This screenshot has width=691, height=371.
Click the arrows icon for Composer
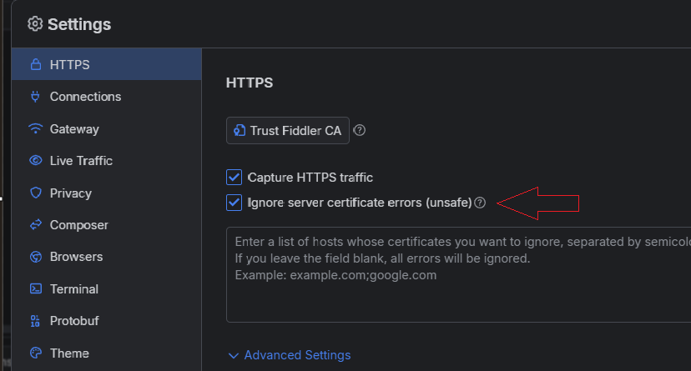[35, 225]
